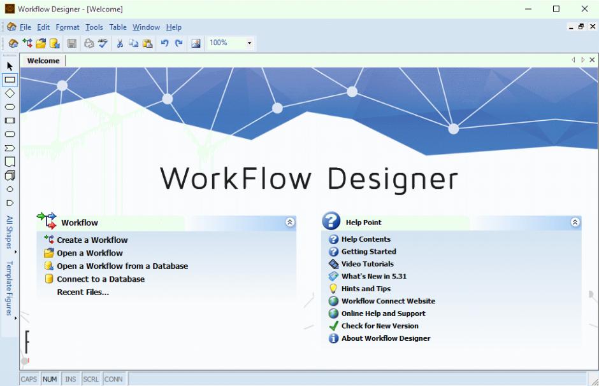
Task: Select the pointer arrow tool
Action: 10,66
